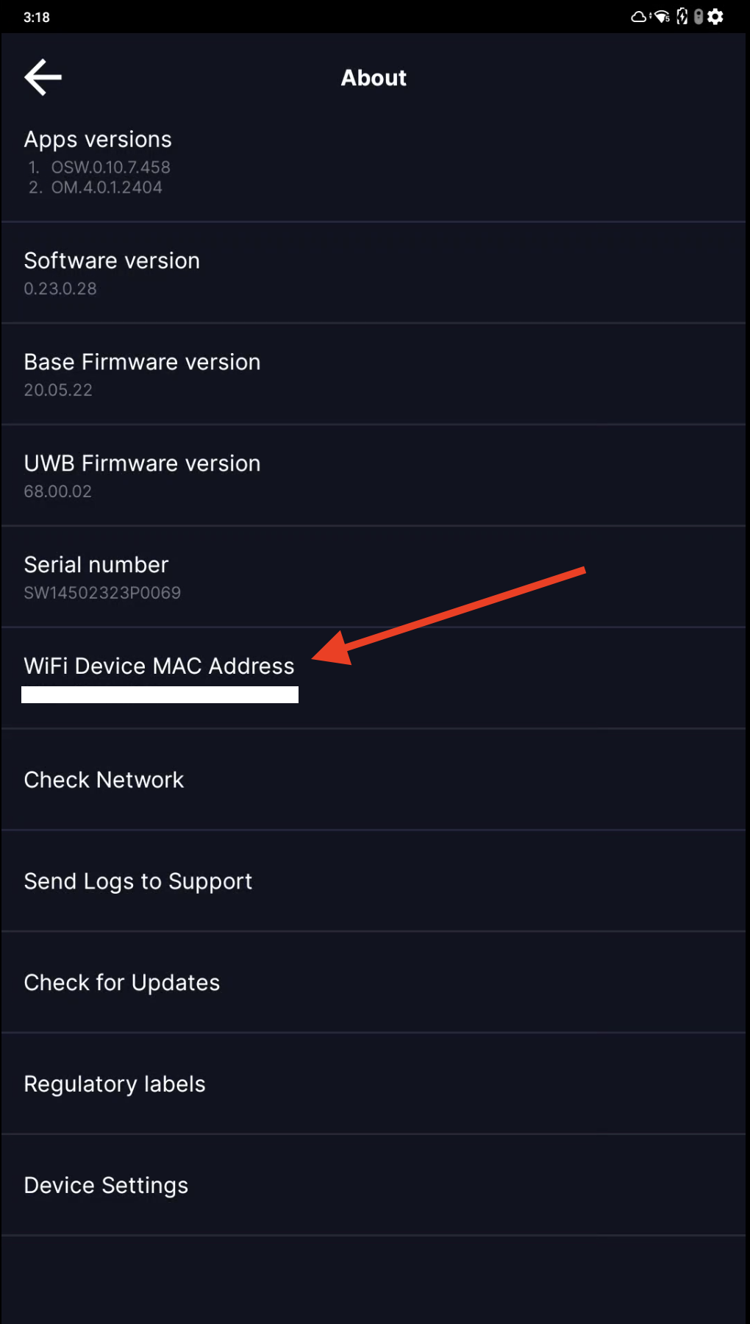Open Regulatory labels

115,1084
